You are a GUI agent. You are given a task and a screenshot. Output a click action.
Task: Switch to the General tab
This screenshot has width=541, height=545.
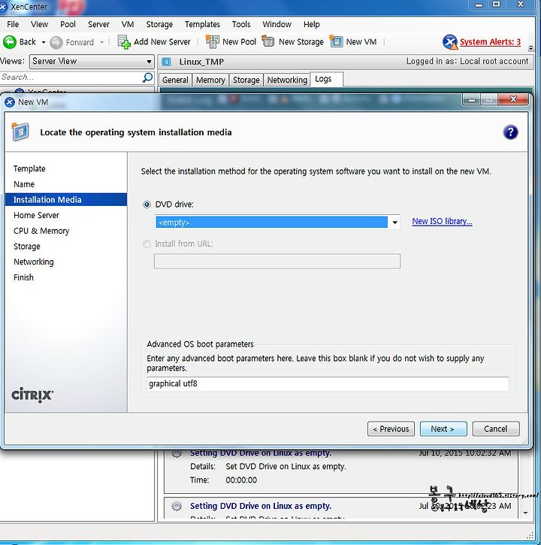coord(175,80)
